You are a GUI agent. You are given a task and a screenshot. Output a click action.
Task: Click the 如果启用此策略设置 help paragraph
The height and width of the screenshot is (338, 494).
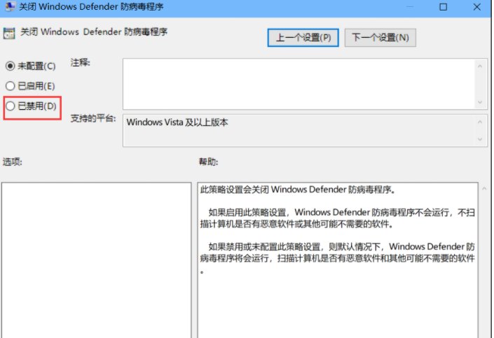click(338, 218)
